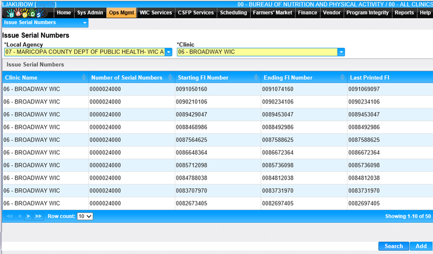Open the Reports menu
Viewport: 433px width, 254px height.
404,13
